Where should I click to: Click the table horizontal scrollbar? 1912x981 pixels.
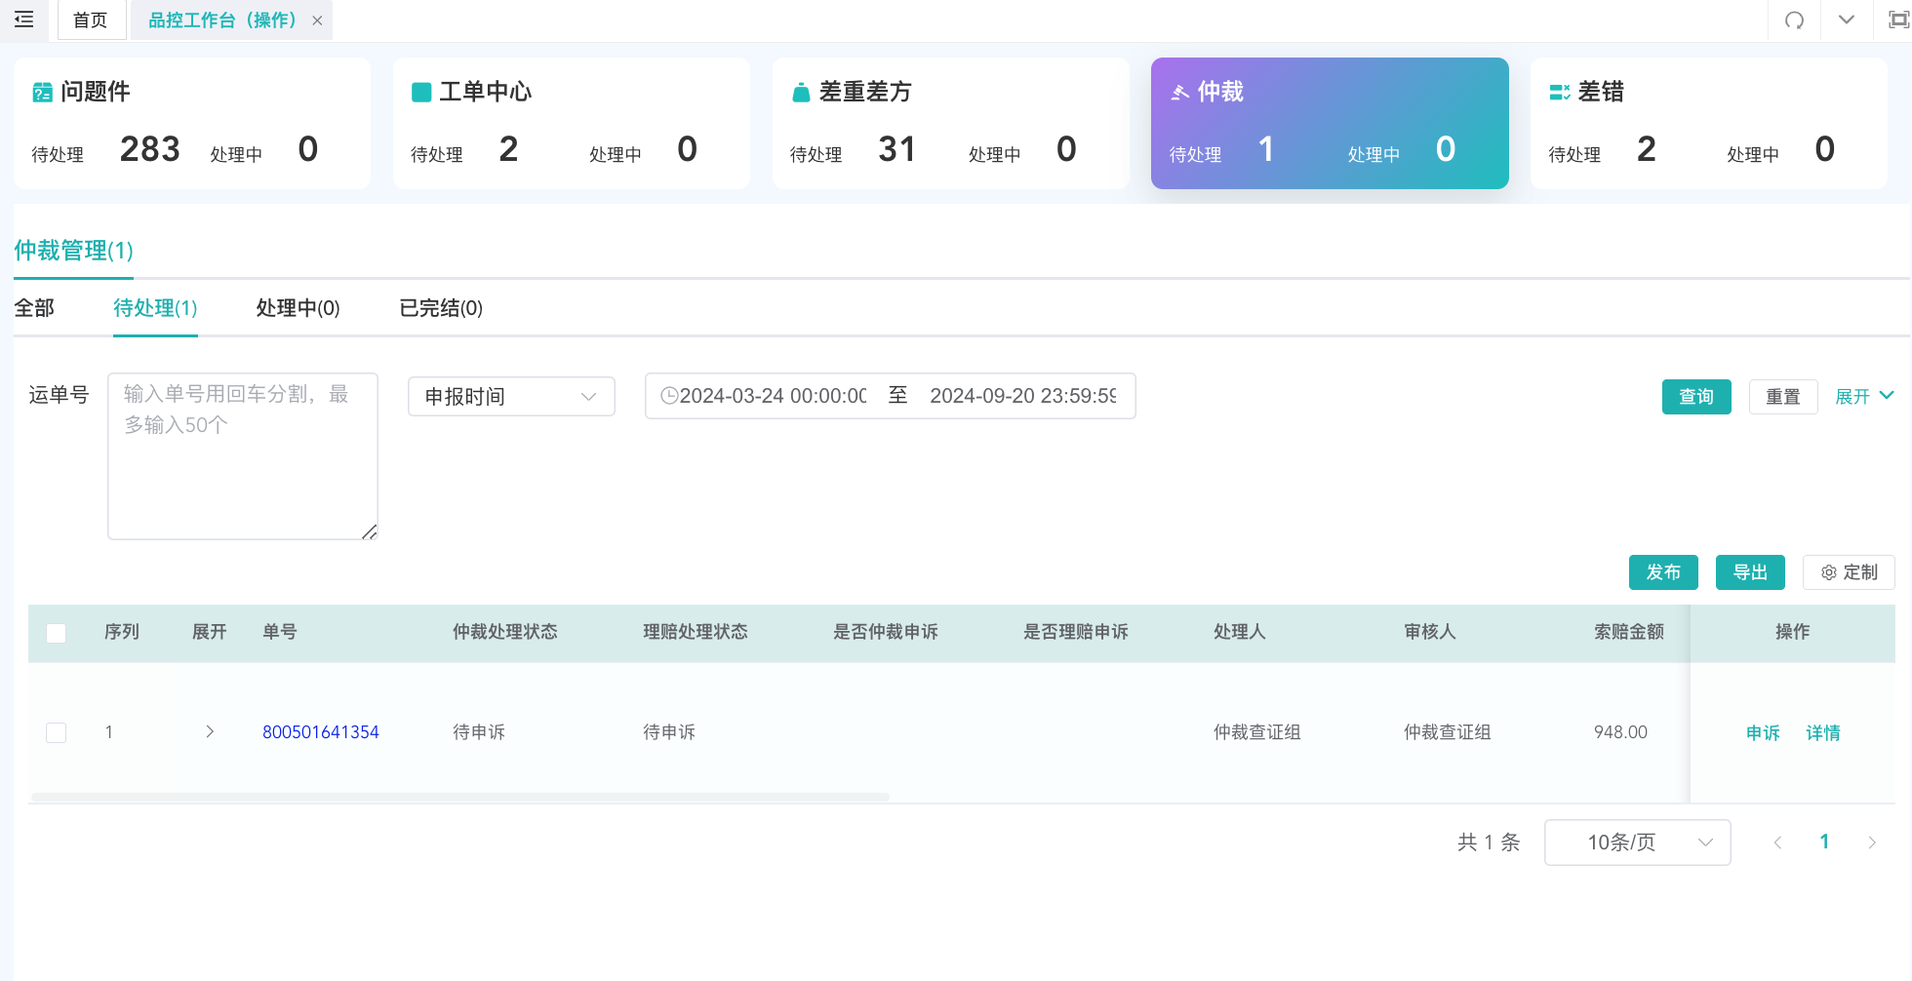[x=460, y=797]
